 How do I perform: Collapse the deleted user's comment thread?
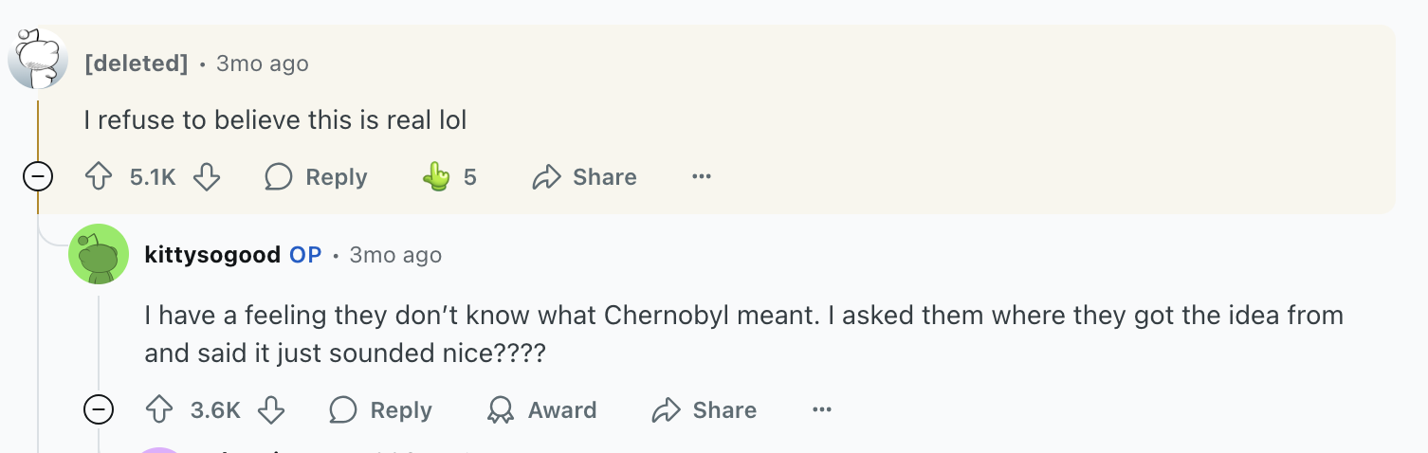coord(38,177)
